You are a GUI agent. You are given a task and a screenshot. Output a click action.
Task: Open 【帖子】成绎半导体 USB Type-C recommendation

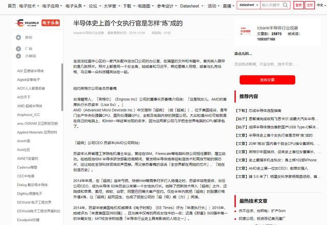pos(277,127)
